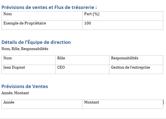Place cursor in the Jean Dupont cell
166x119 pixels.
tap(28, 69)
